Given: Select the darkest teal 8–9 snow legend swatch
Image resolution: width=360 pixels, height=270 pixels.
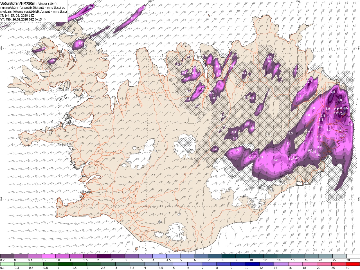Looking at the screenshot, I should tap(229, 256).
